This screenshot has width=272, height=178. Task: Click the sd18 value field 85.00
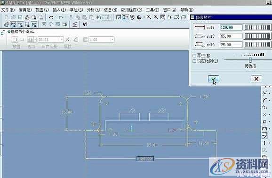(x=231, y=36)
